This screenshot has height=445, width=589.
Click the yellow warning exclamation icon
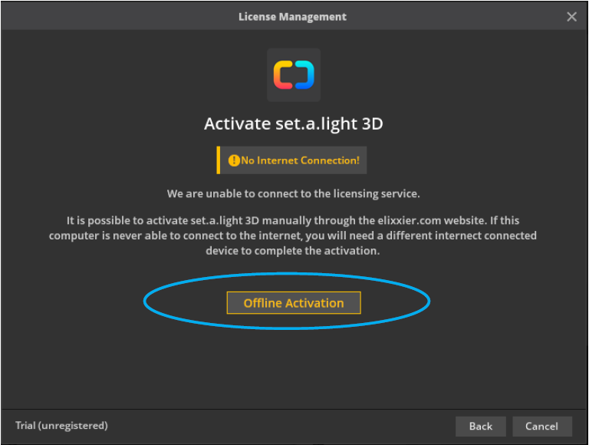point(234,160)
